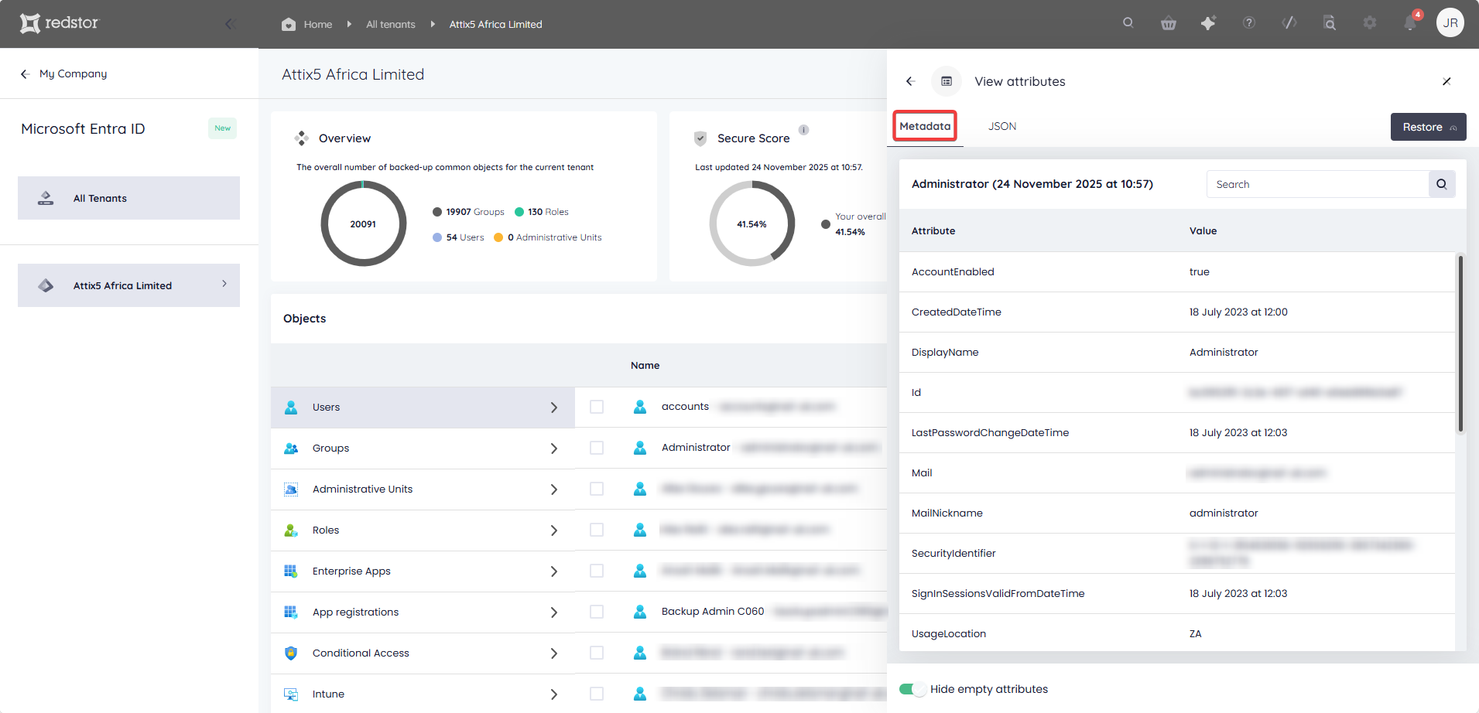The image size is (1479, 713).
Task: Switch to the Metadata tab
Action: [x=925, y=126]
